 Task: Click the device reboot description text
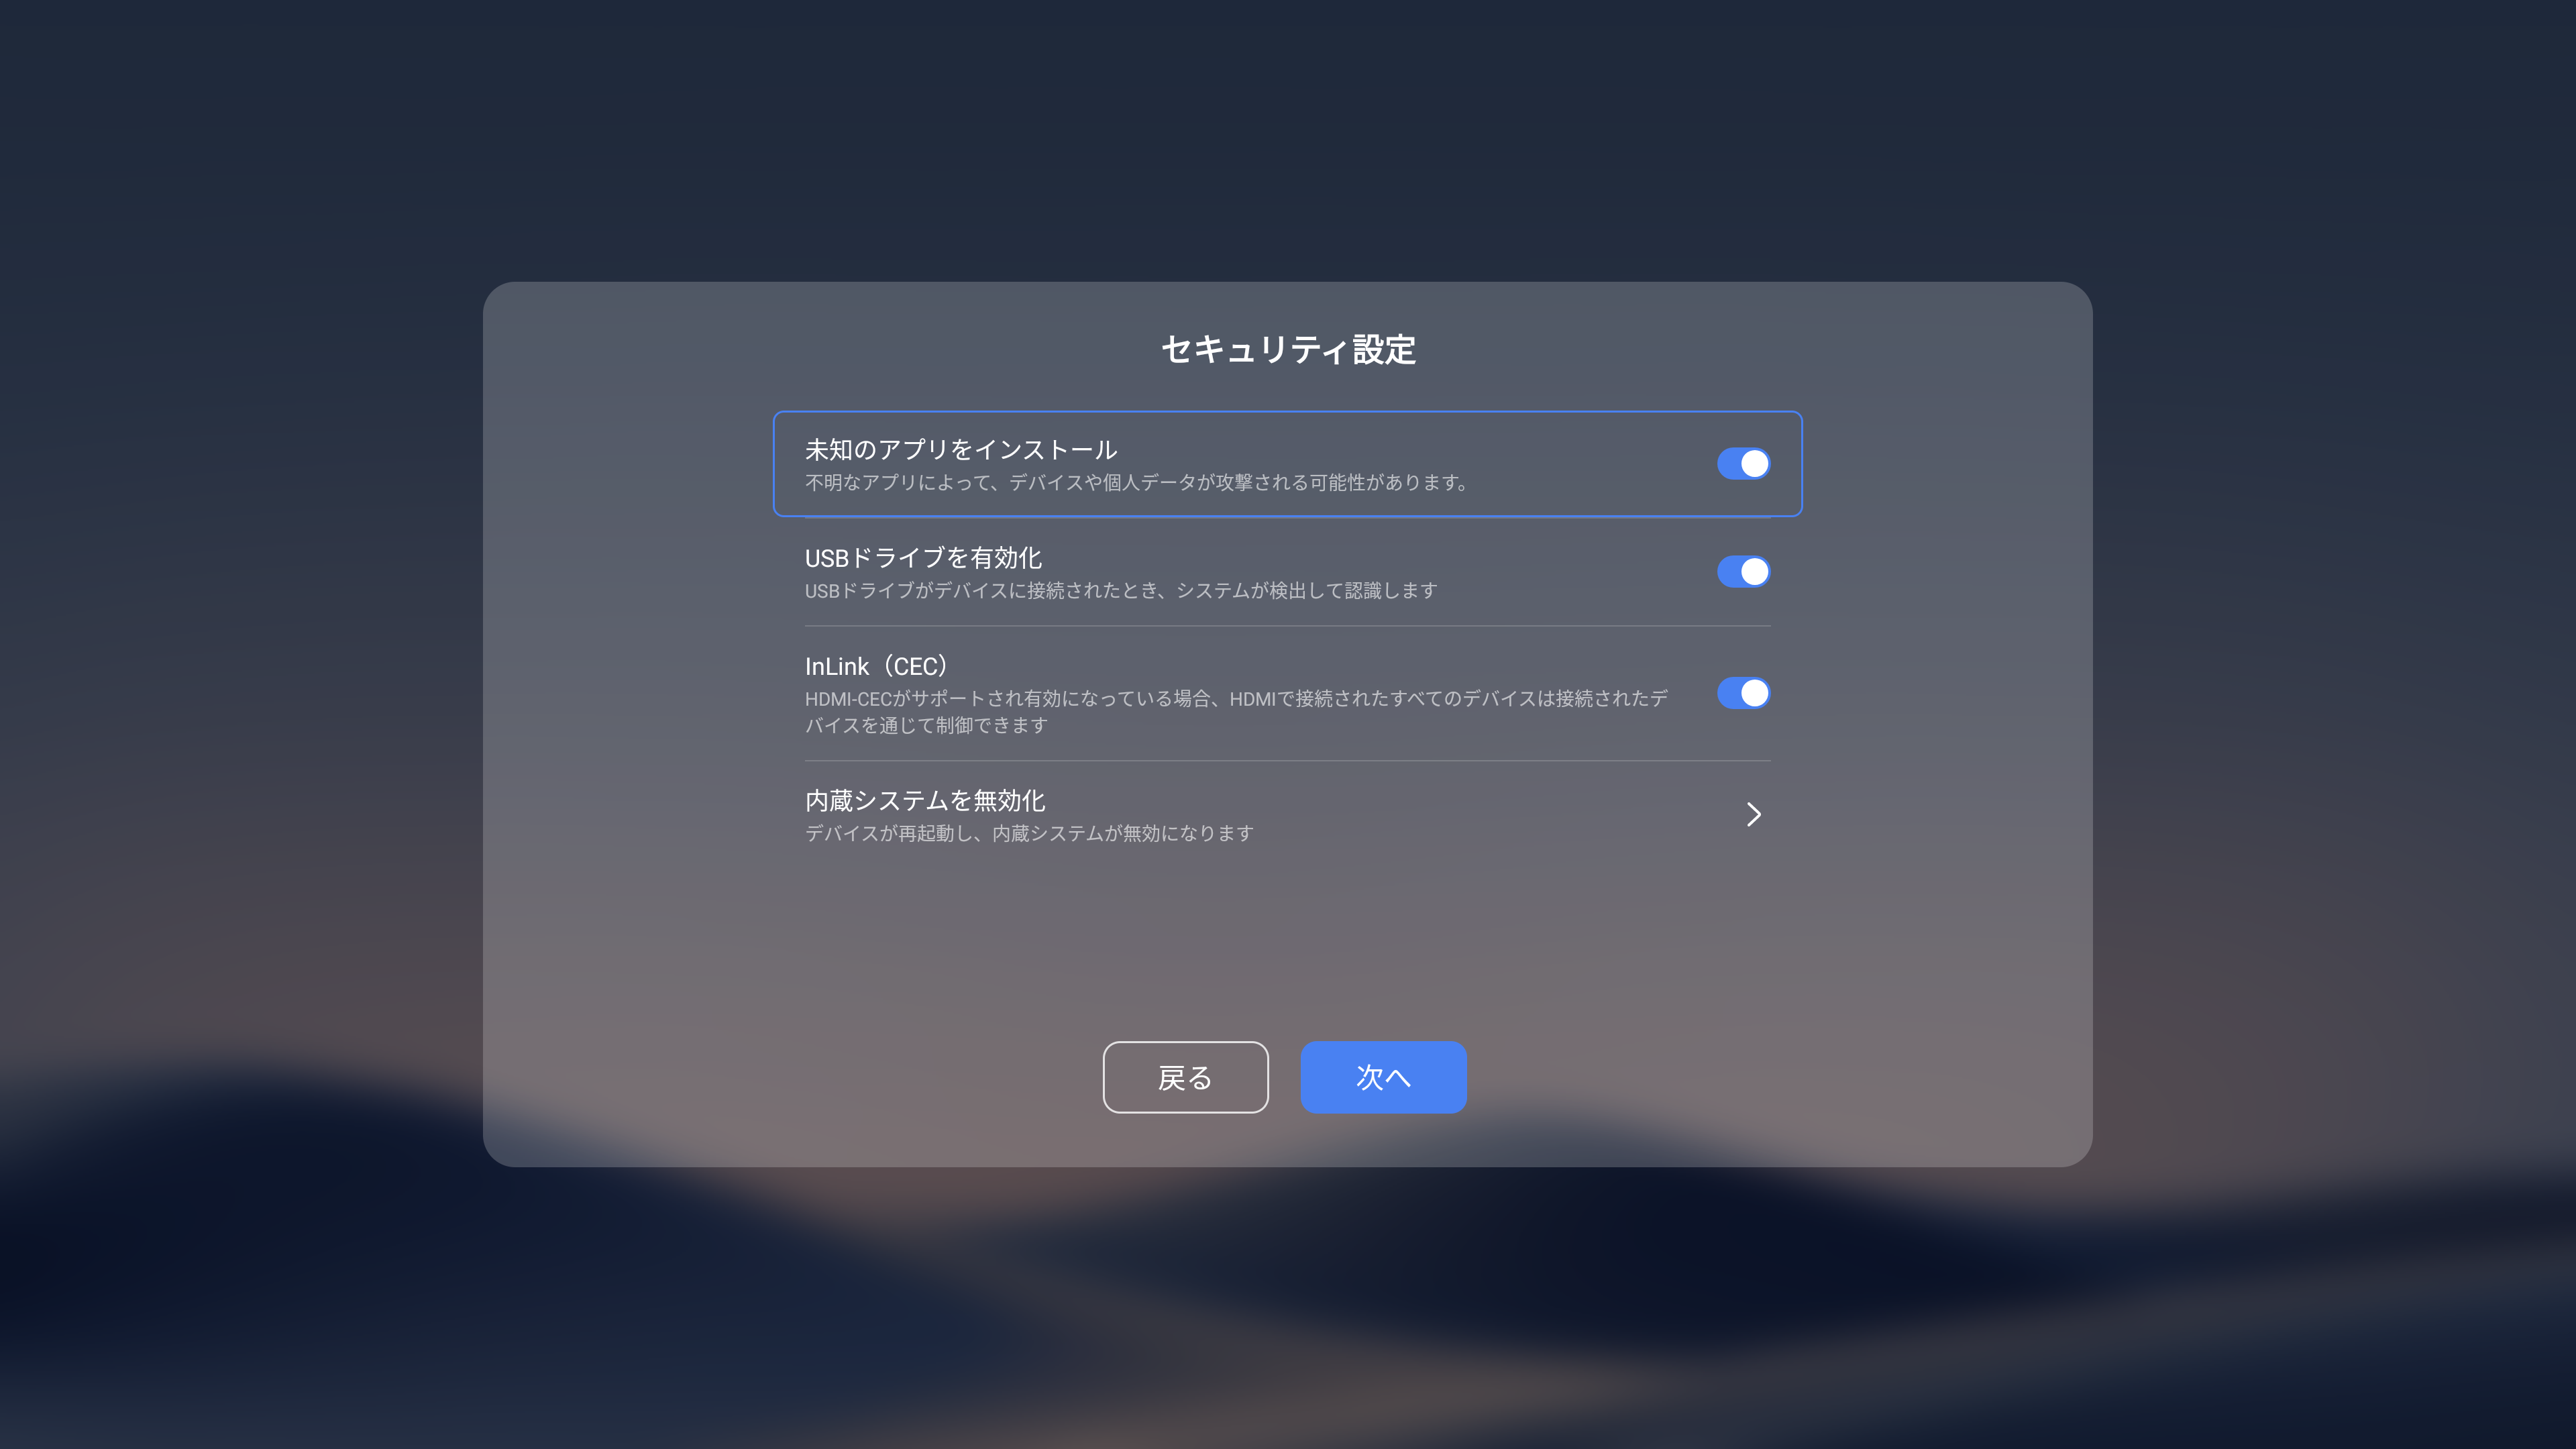point(1029,834)
